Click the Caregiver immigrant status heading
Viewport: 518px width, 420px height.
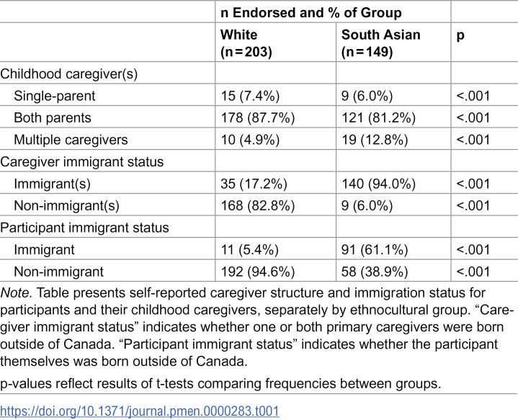tap(82, 162)
